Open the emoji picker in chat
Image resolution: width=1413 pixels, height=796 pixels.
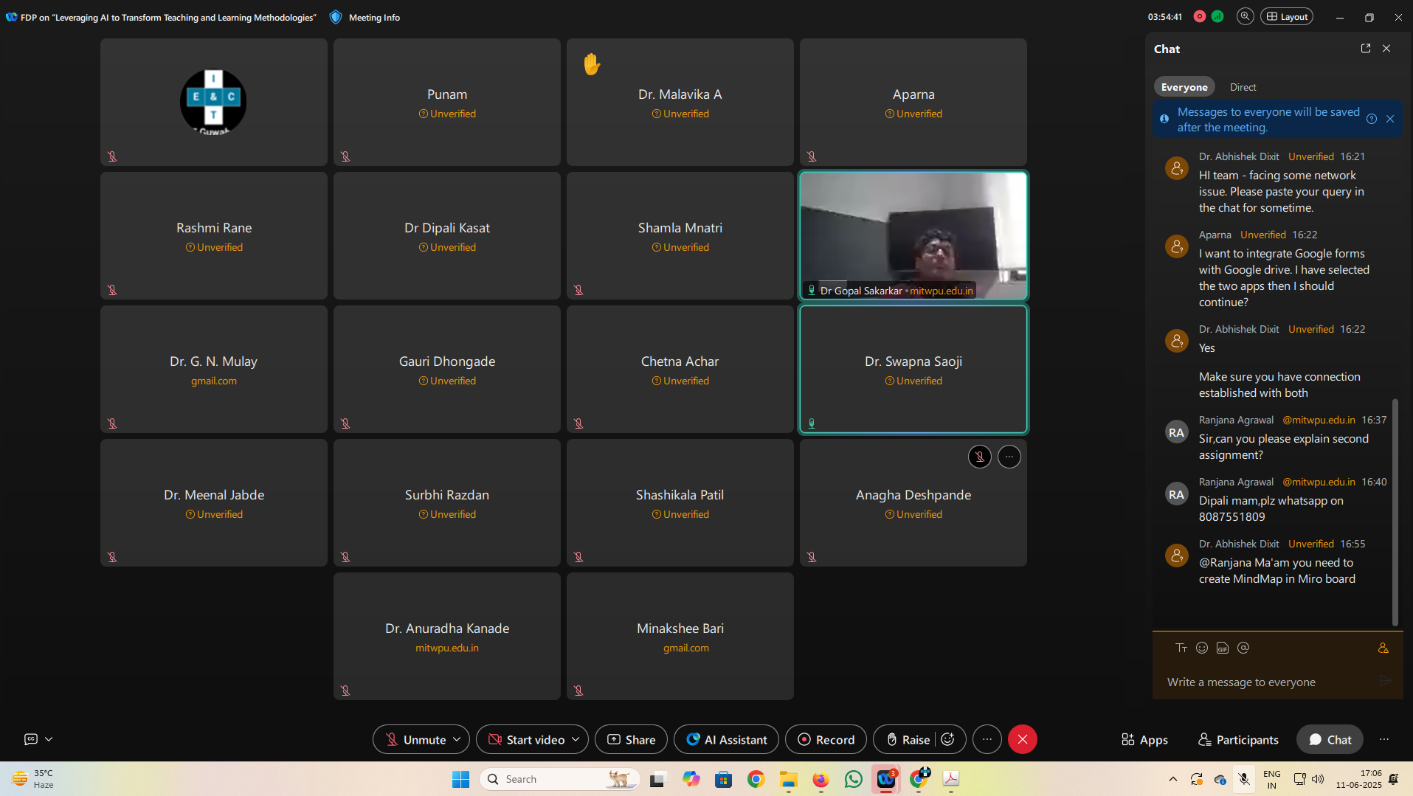click(1202, 648)
